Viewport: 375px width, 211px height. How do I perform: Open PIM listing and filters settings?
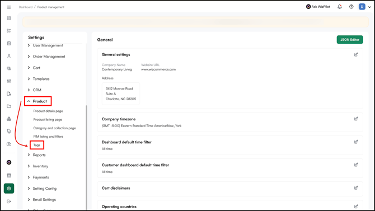48,137
